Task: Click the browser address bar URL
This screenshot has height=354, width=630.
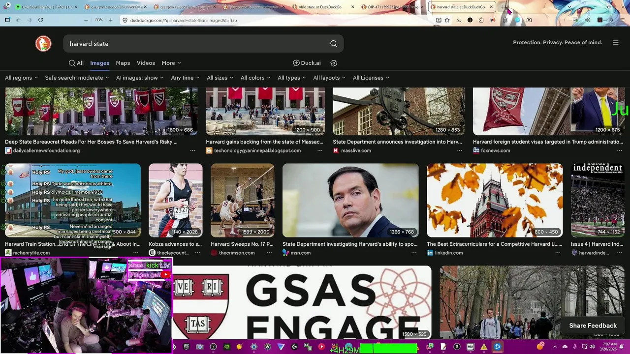Action: [184, 20]
